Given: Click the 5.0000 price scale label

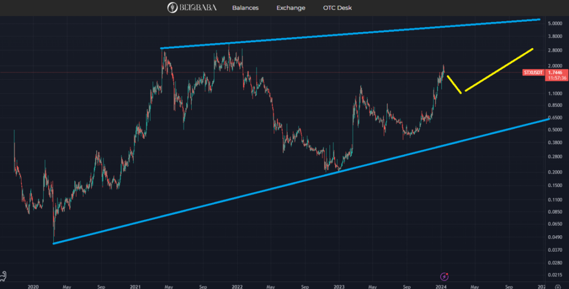Looking at the screenshot, I should [556, 24].
